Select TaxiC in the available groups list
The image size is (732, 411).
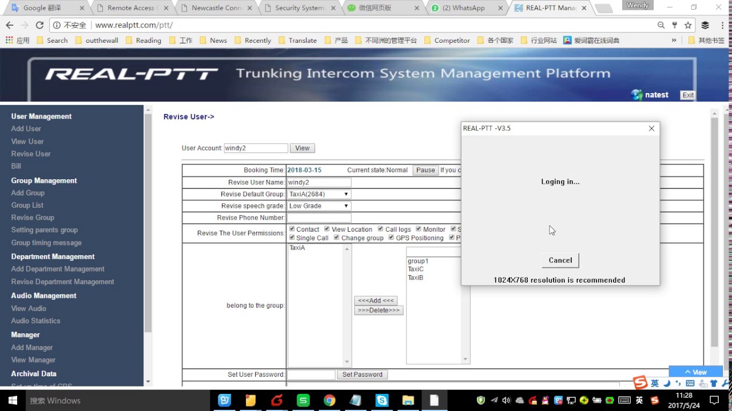(416, 269)
